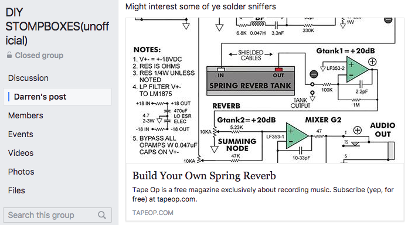Viewport: 408px width, 225px height.
Task: Click the AUDIO OUT jack symbol
Action: tap(391, 151)
